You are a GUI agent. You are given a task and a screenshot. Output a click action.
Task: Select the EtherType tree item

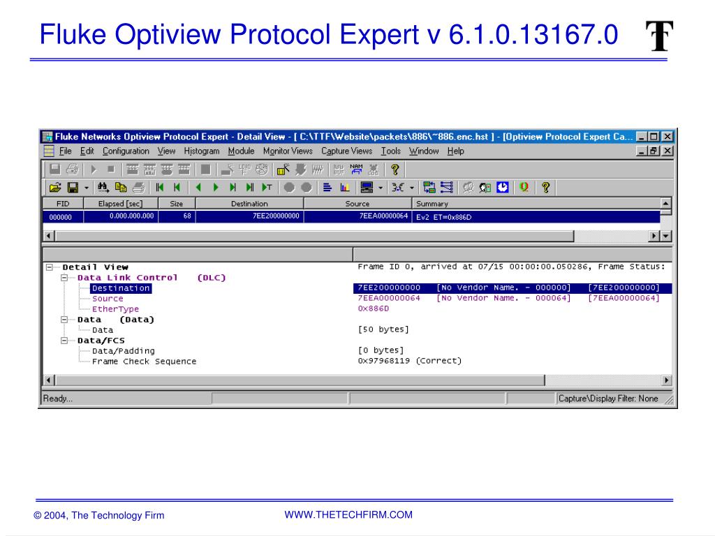click(115, 309)
